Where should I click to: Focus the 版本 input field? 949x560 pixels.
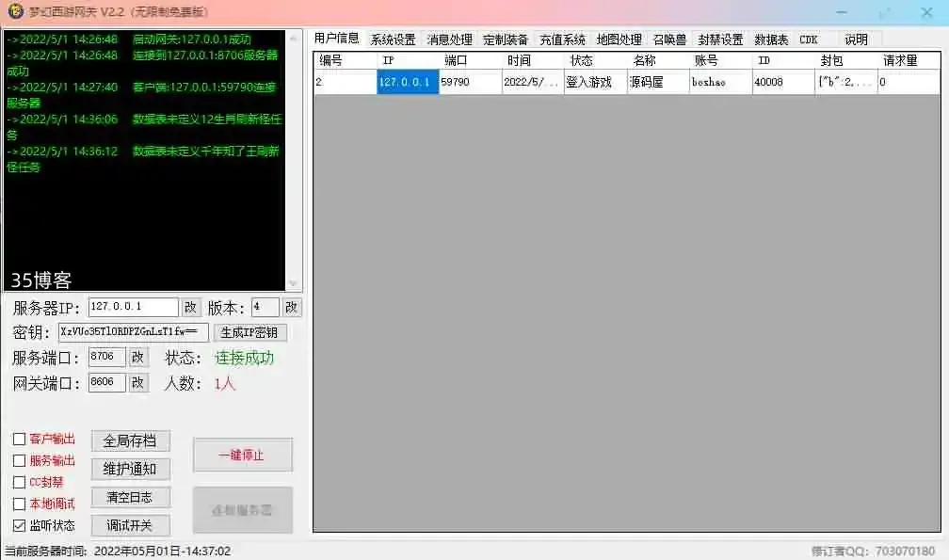(x=265, y=307)
